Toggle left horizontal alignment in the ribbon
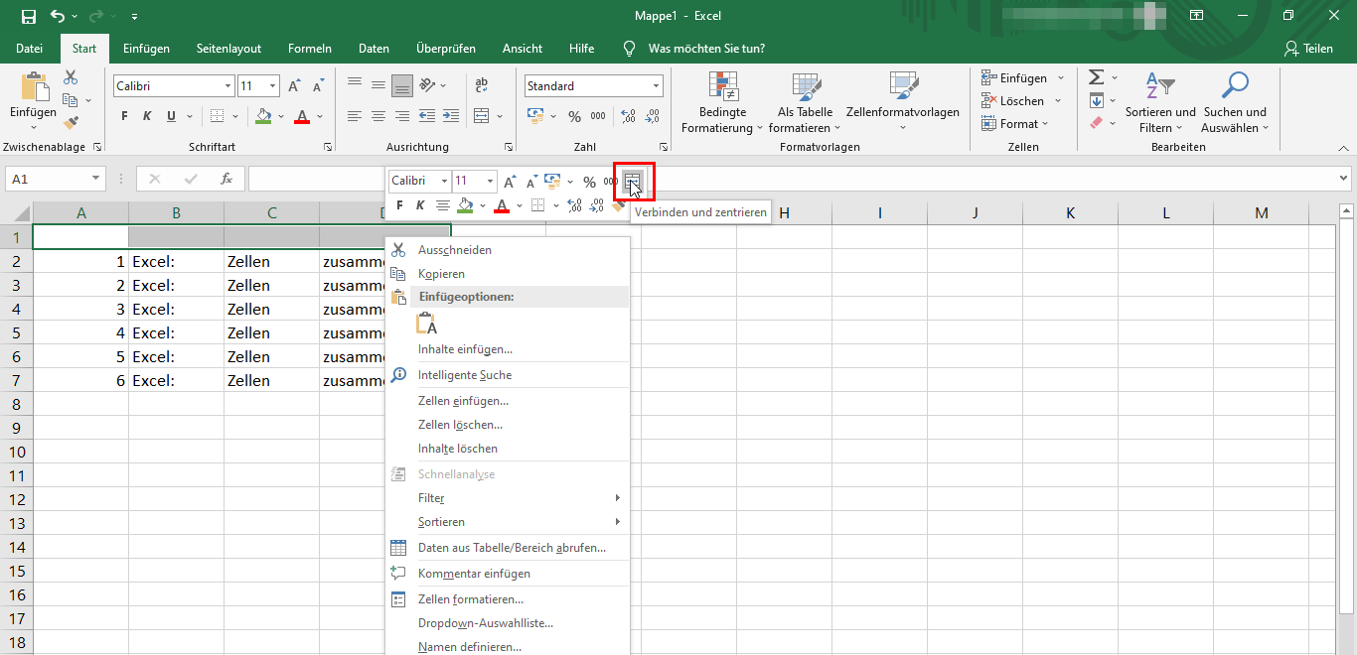 (354, 116)
